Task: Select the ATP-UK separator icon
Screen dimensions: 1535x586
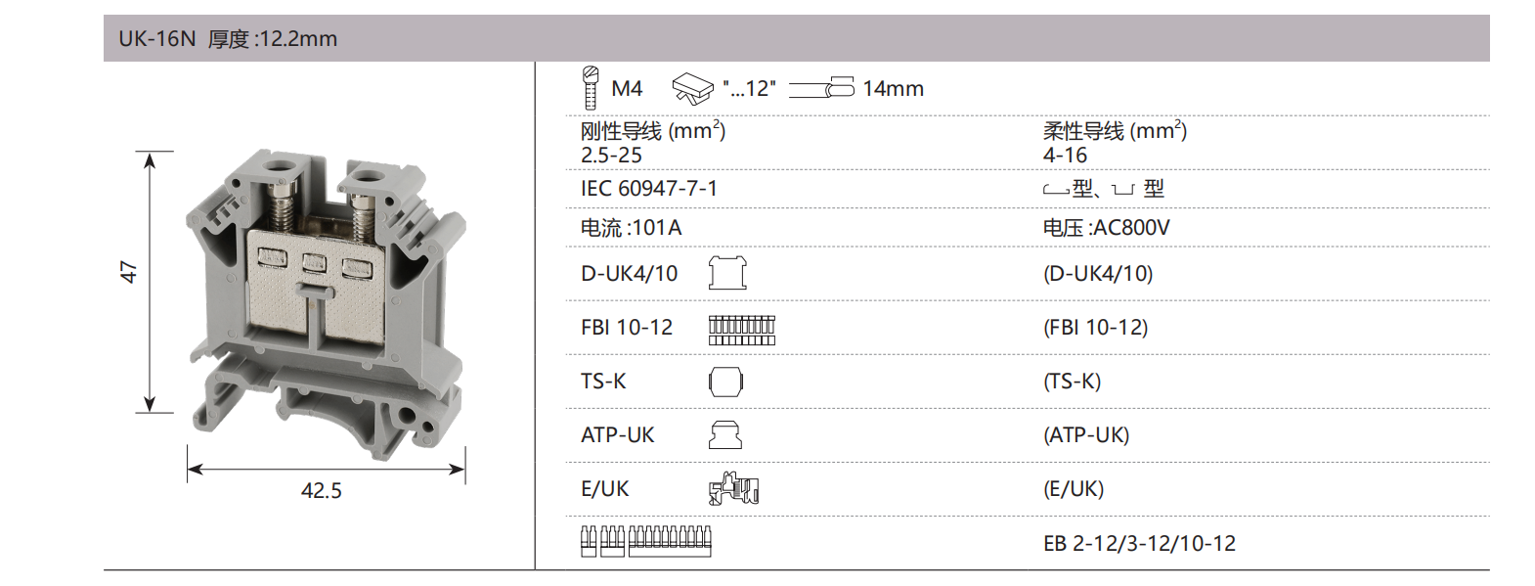Action: 724,435
